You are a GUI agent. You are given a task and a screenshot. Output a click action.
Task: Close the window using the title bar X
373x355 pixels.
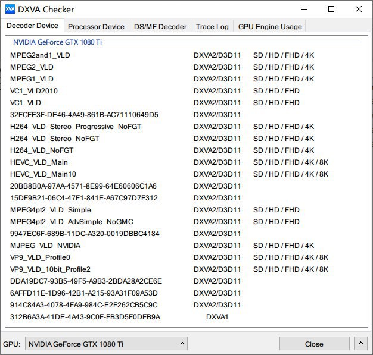[358, 10]
